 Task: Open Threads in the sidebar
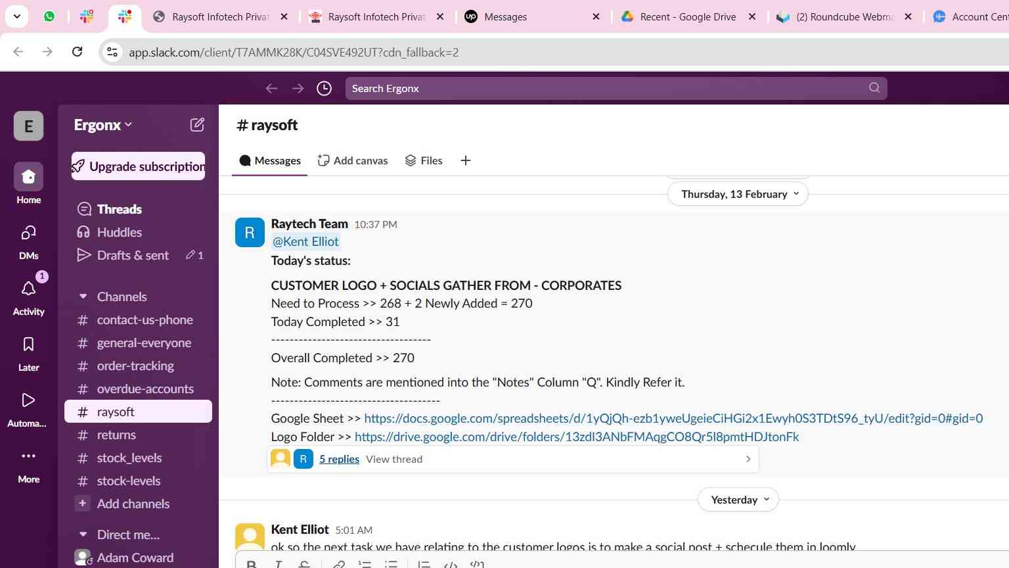pos(119,209)
